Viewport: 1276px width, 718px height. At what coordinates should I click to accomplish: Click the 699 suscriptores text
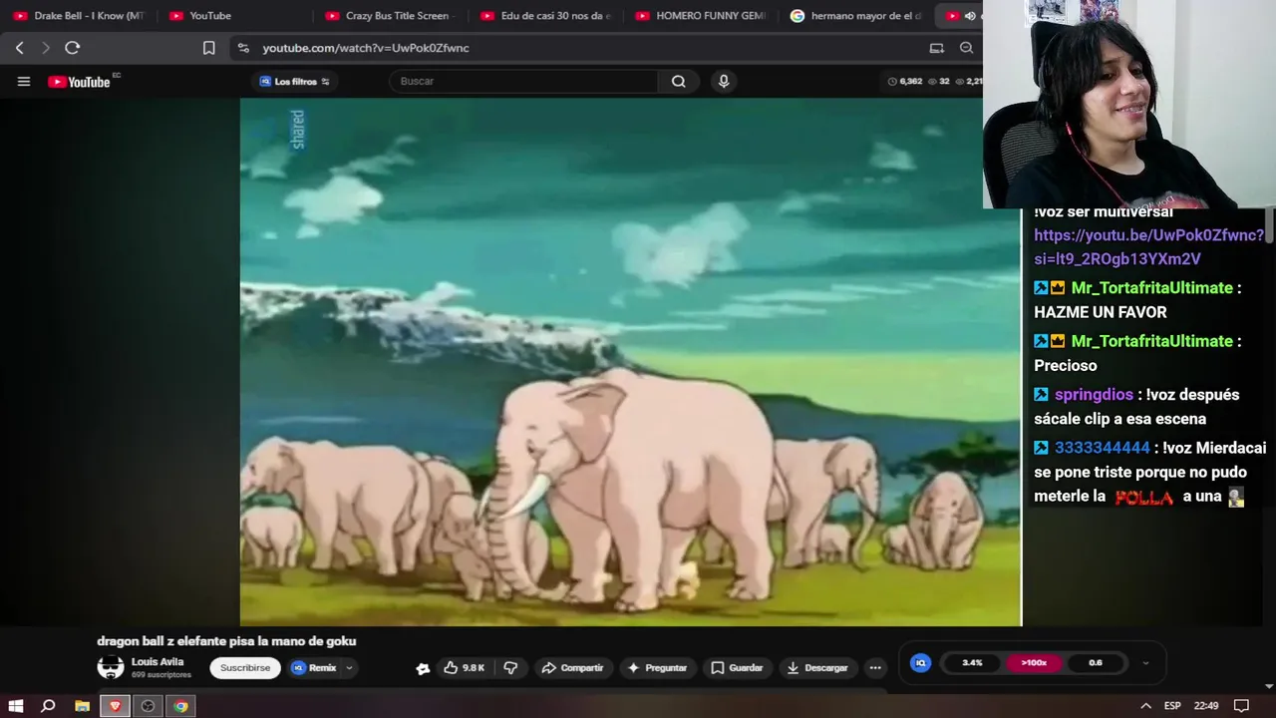160,675
